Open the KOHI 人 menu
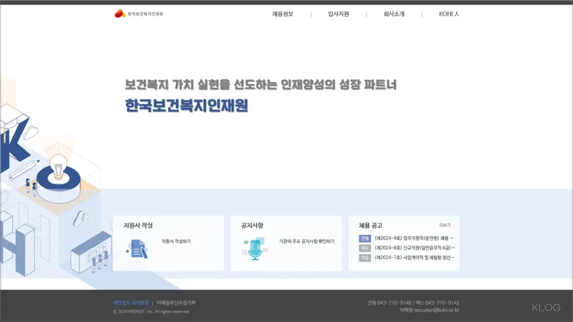 pos(449,14)
